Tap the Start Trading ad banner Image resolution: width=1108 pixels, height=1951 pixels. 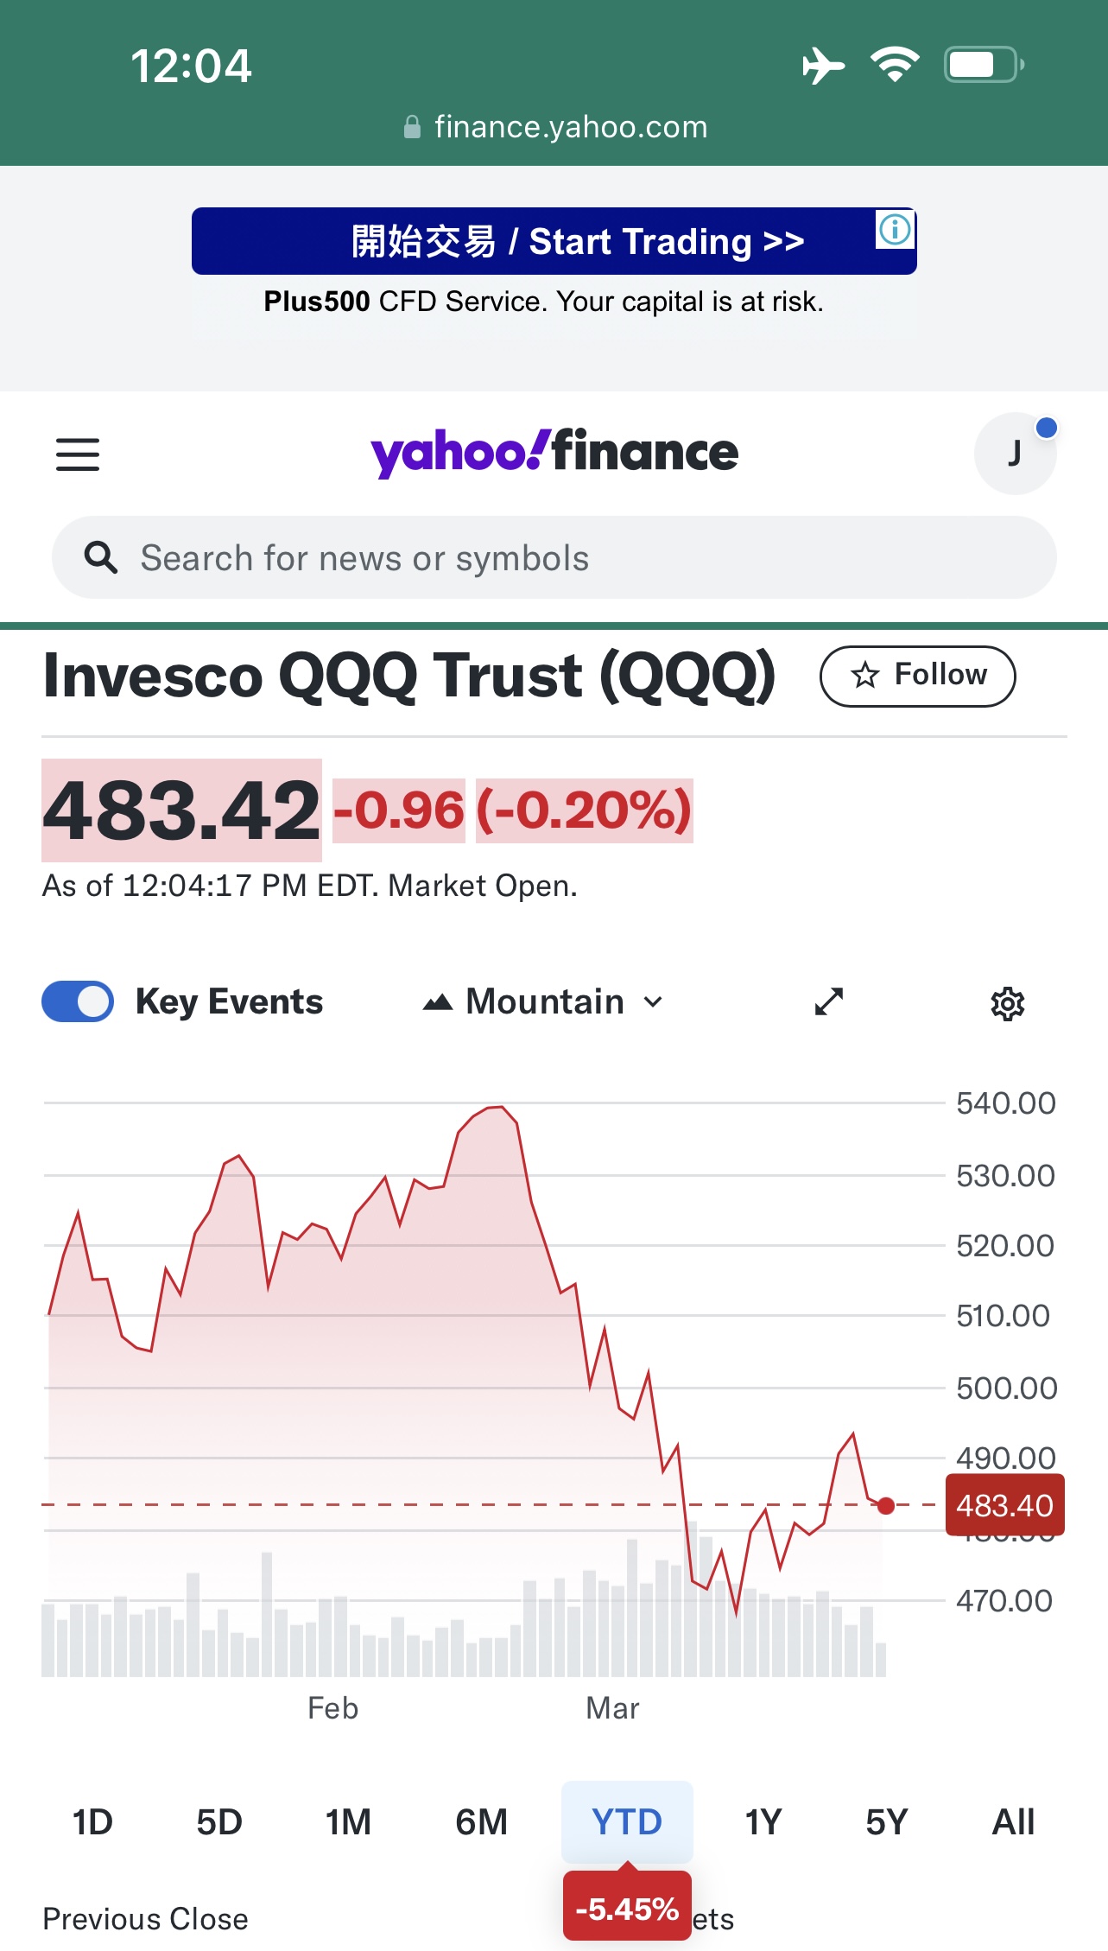coord(553,241)
